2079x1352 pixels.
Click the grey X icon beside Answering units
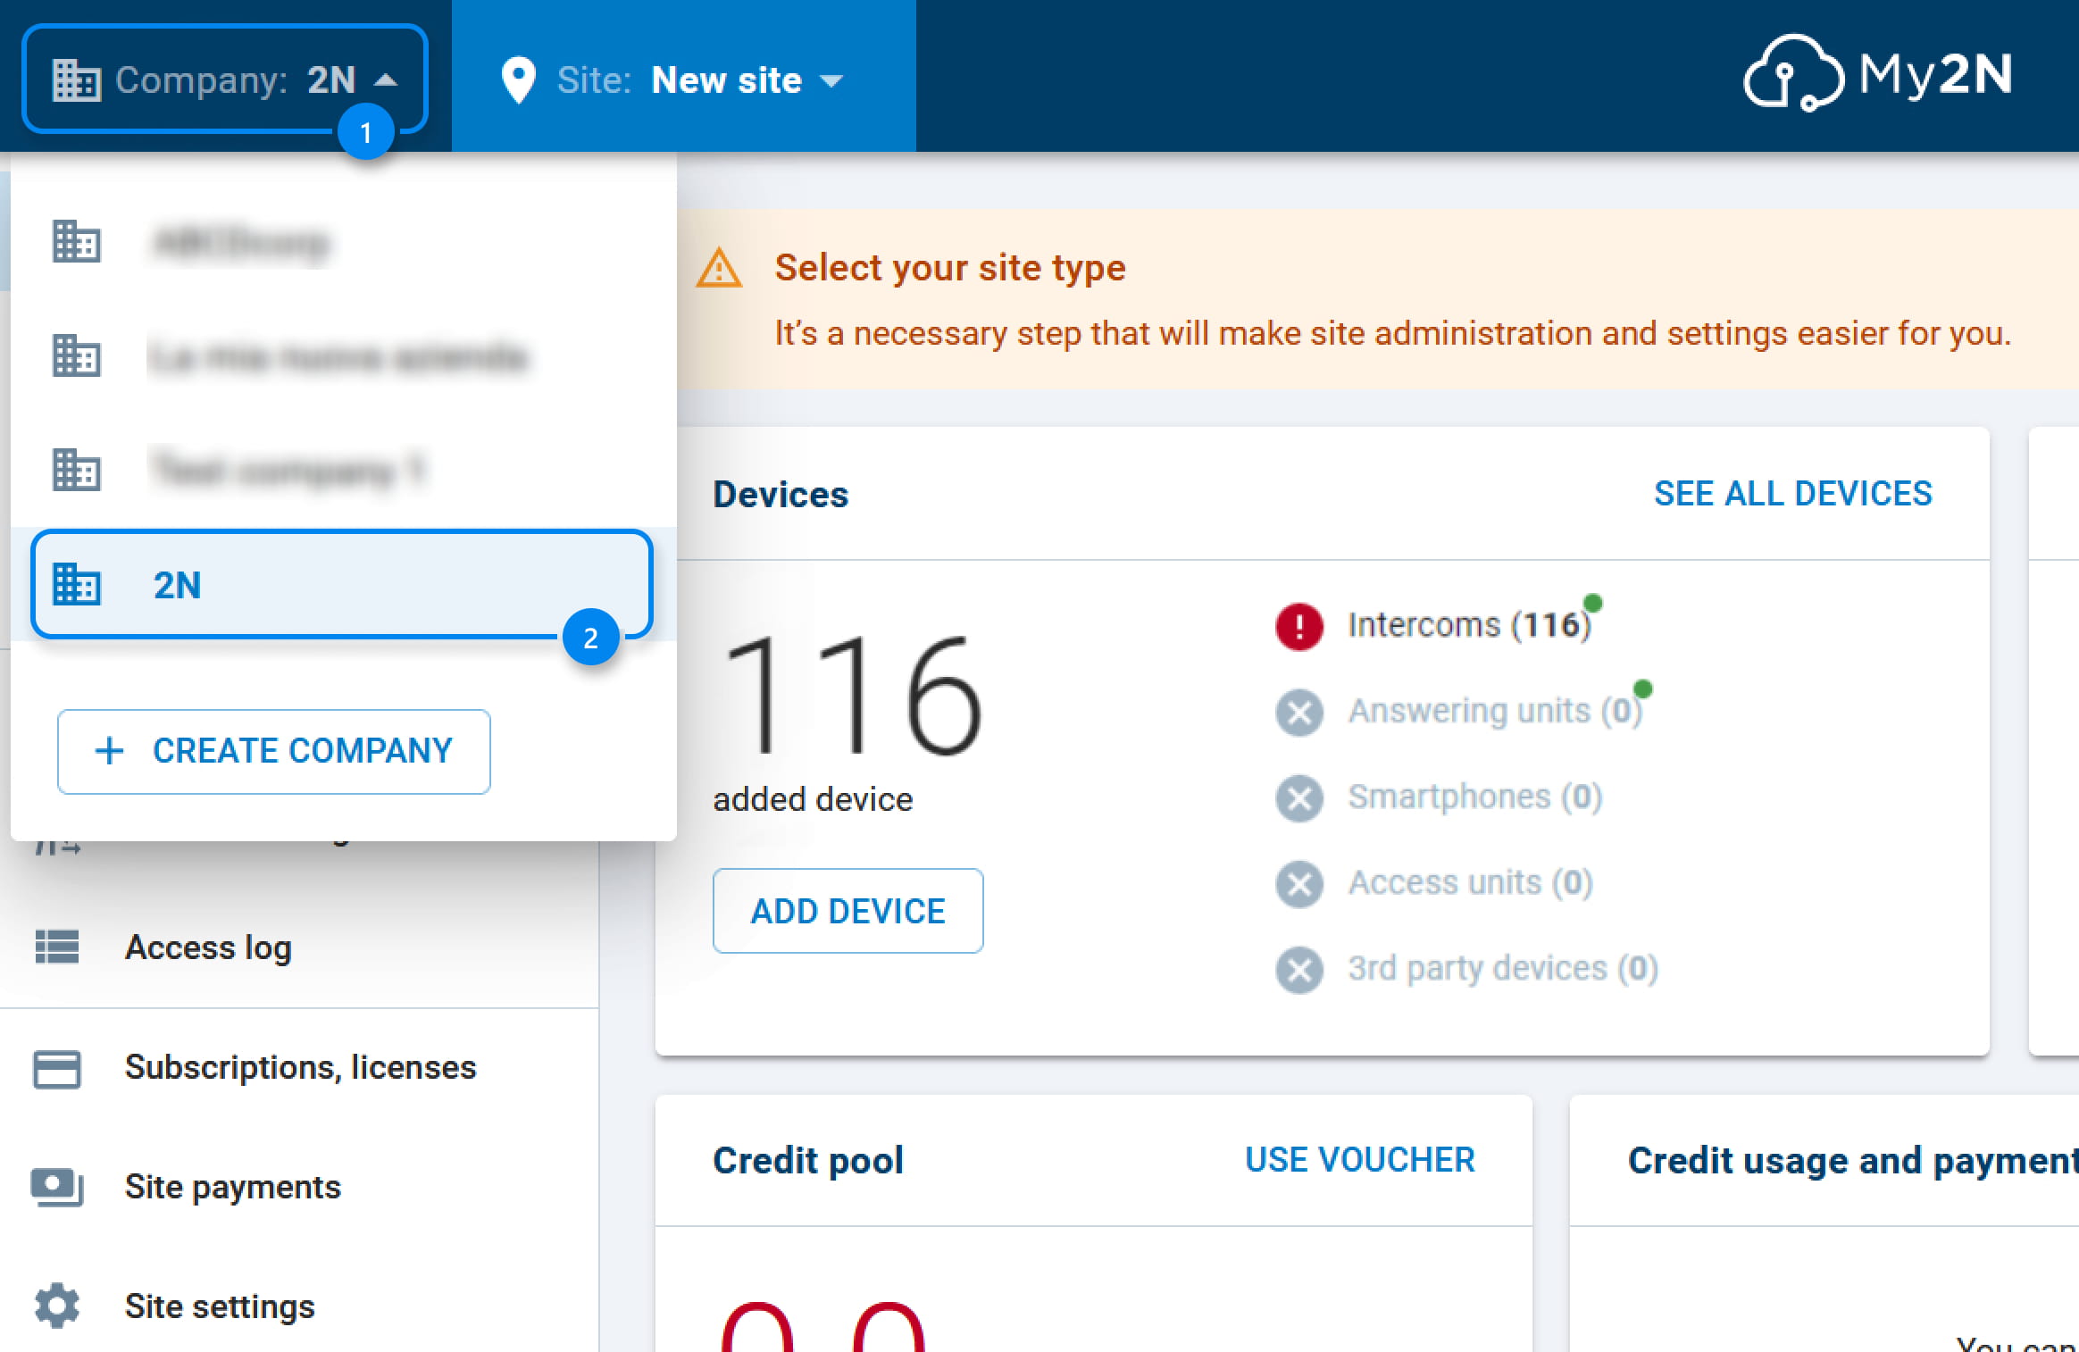(x=1299, y=712)
